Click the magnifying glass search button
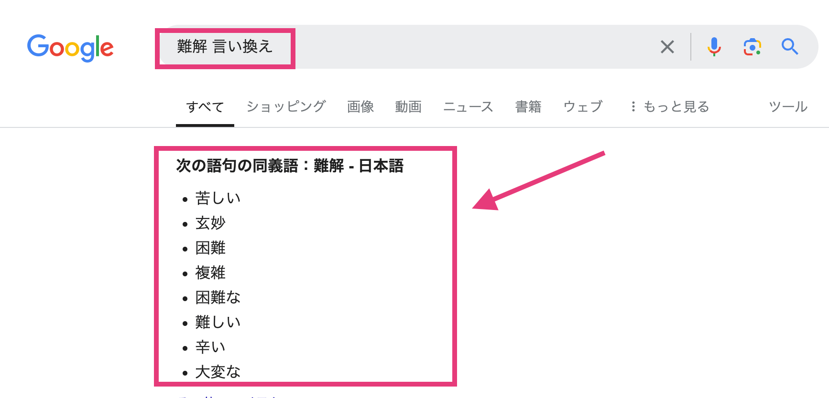The image size is (829, 398). pos(790,47)
